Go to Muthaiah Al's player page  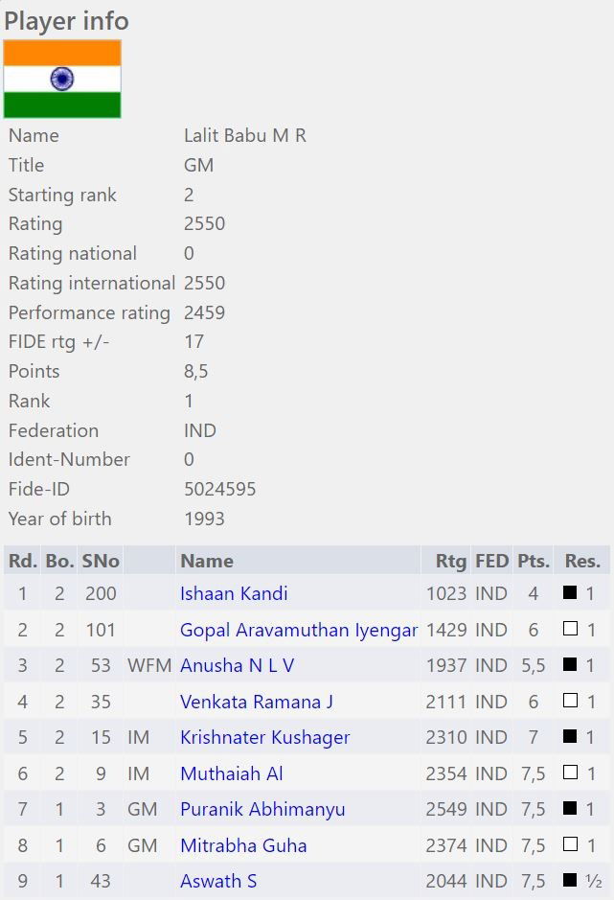click(x=231, y=774)
